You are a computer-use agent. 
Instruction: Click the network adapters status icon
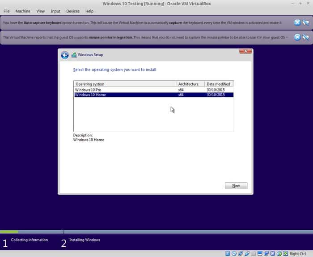tap(241, 253)
